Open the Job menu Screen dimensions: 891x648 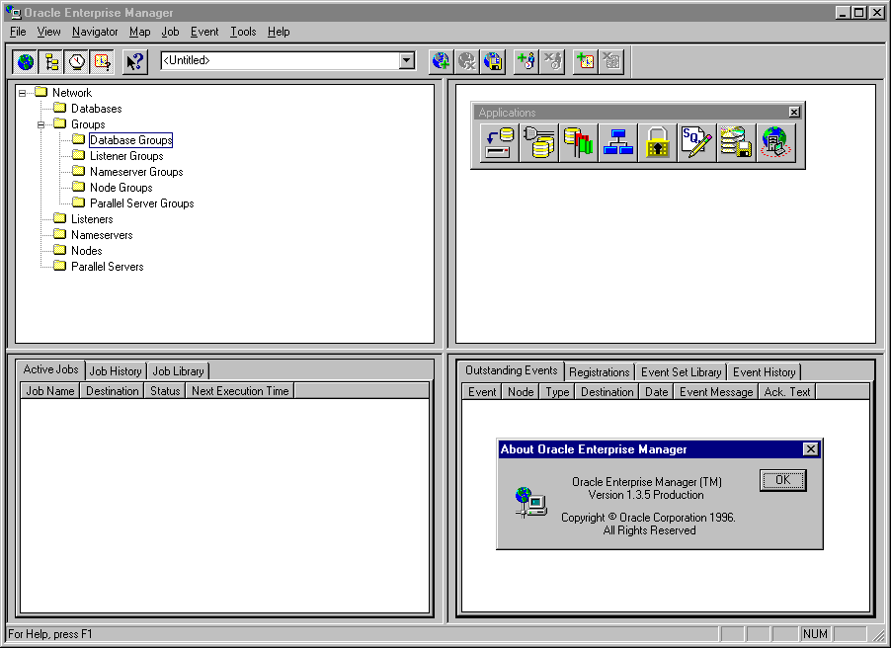171,32
